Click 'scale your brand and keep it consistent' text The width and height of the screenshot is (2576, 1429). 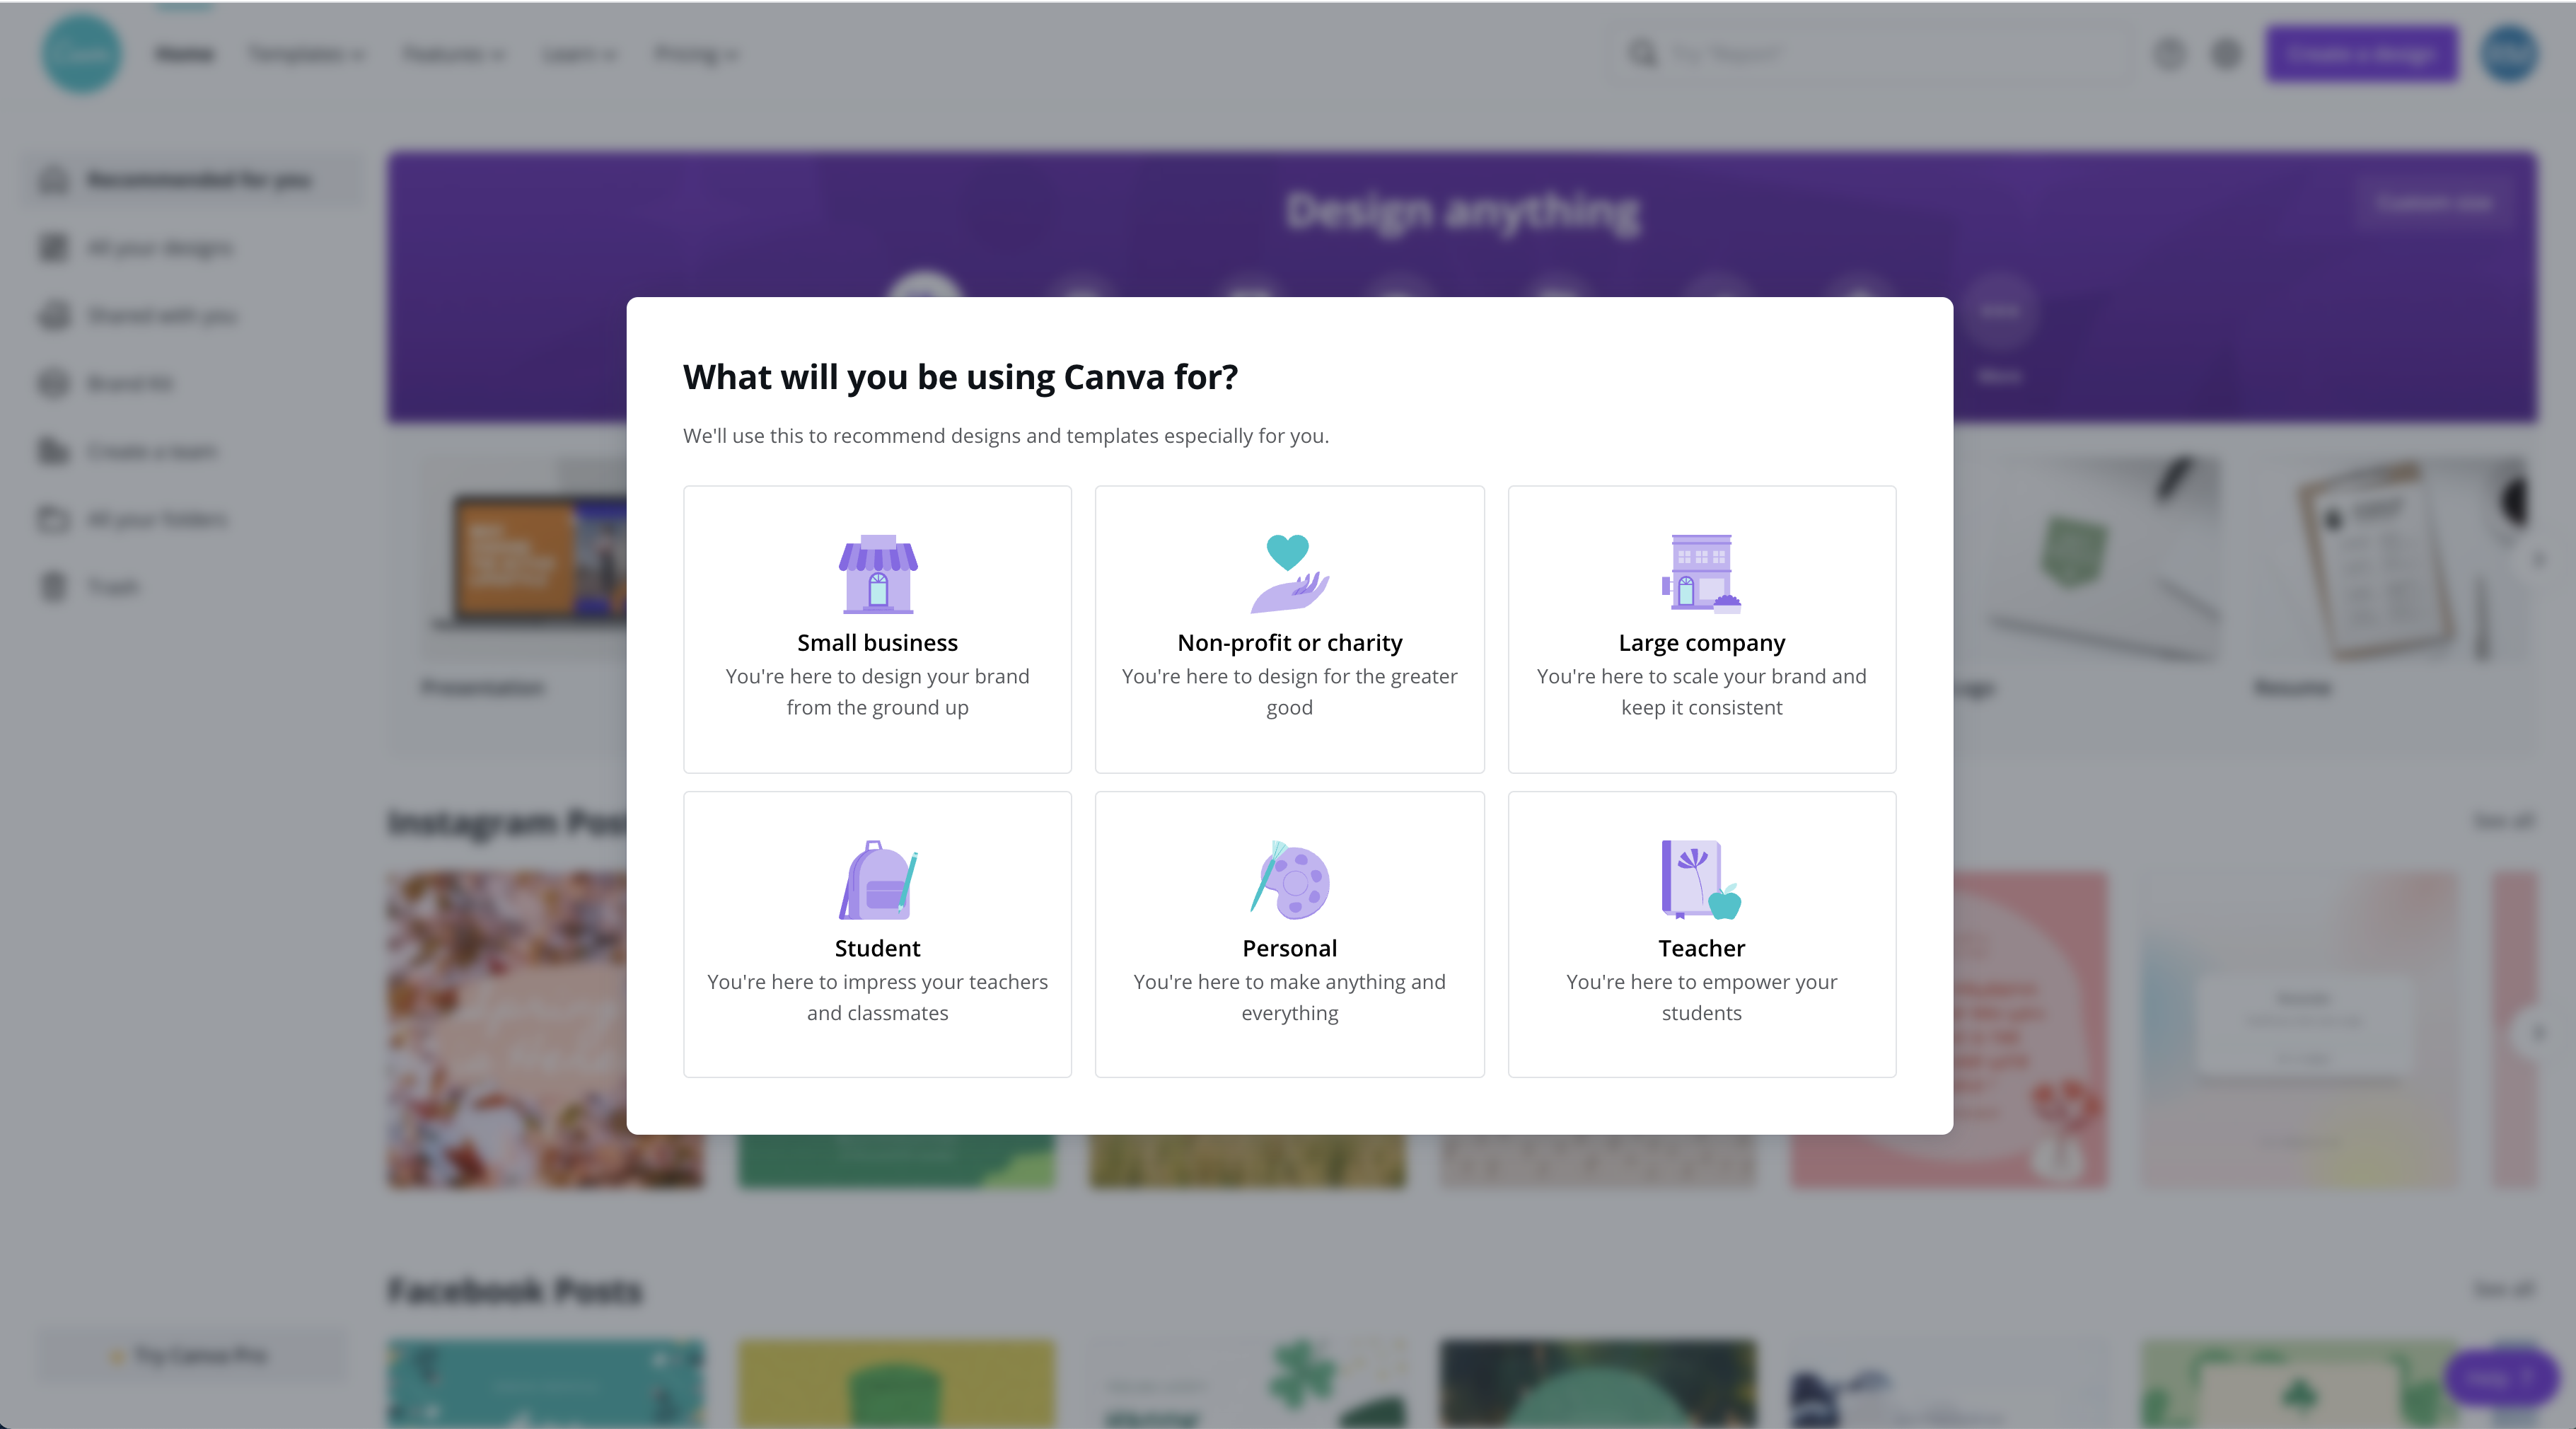click(x=1701, y=691)
